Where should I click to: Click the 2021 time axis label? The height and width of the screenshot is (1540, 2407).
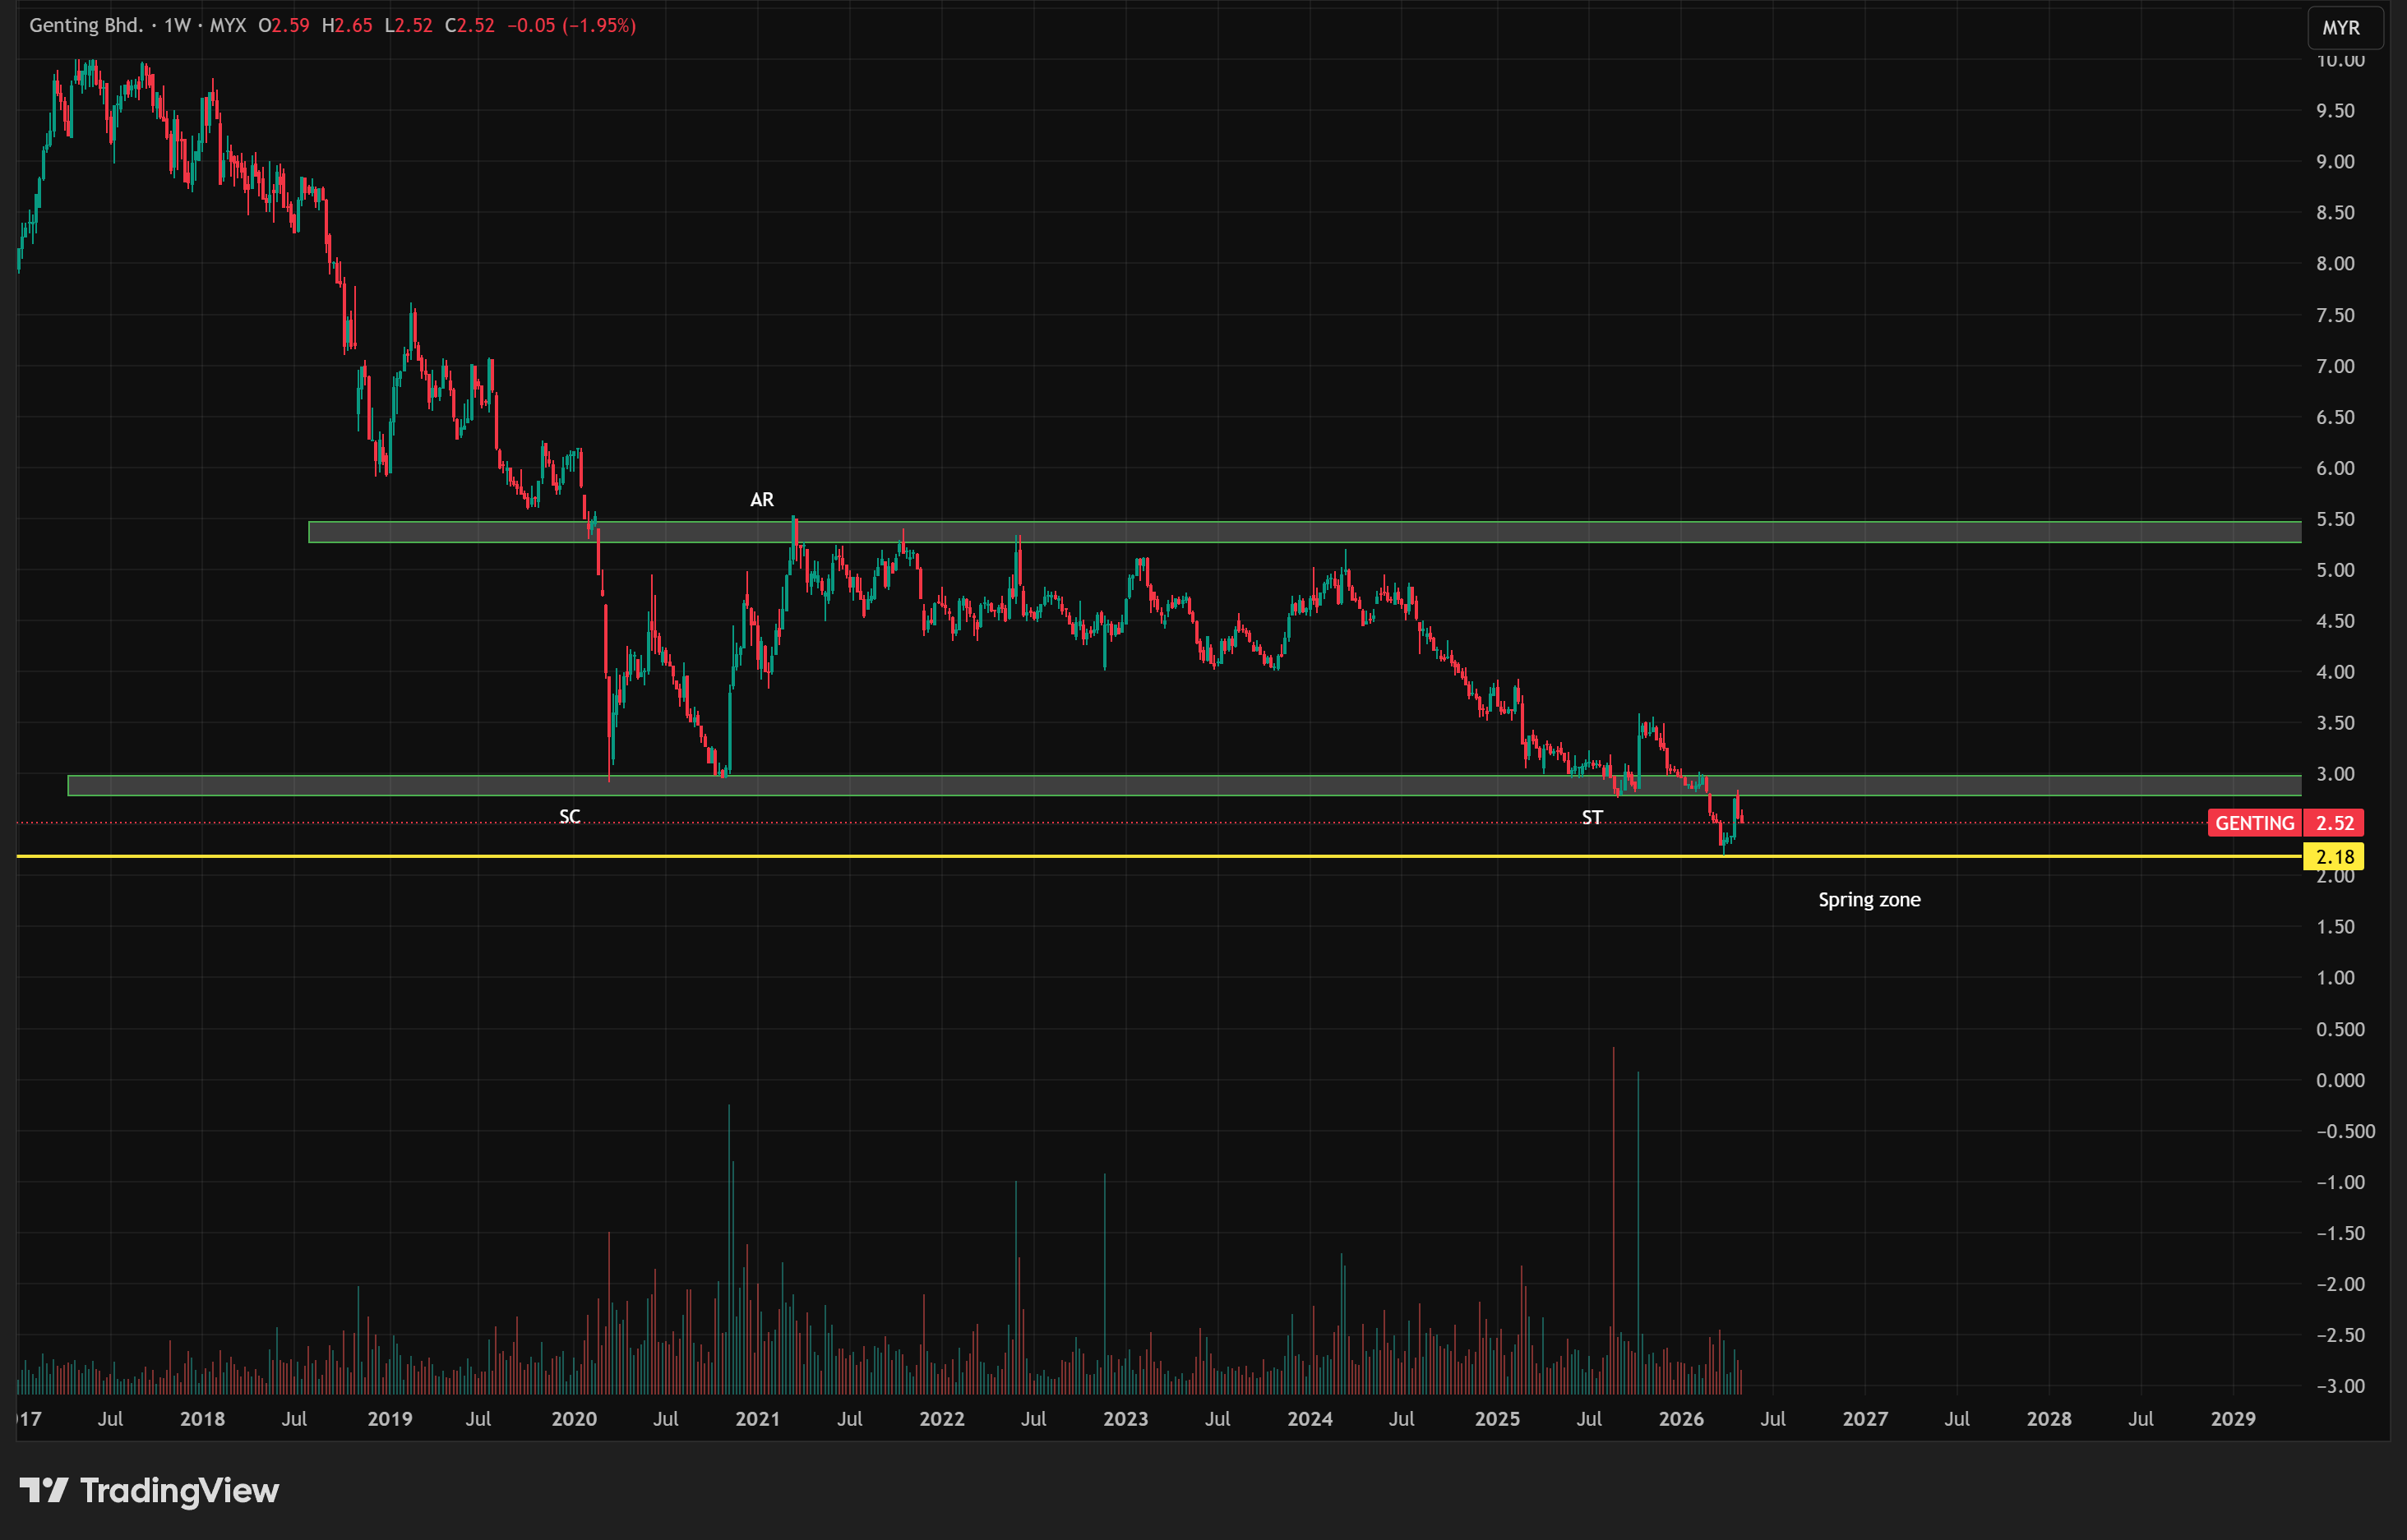[757, 1420]
